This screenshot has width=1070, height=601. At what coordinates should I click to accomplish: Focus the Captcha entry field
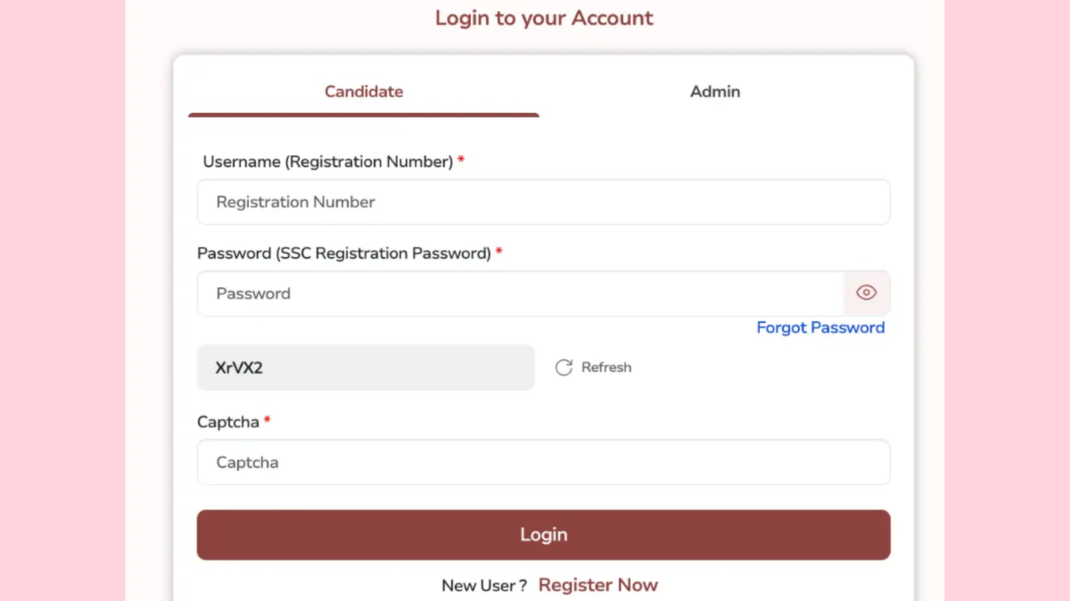[x=543, y=462]
